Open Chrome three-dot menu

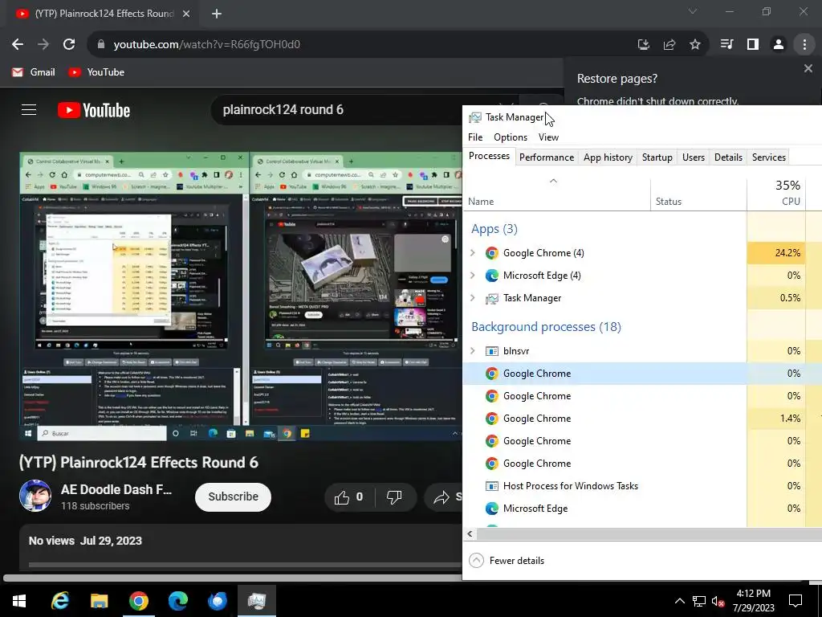(804, 45)
